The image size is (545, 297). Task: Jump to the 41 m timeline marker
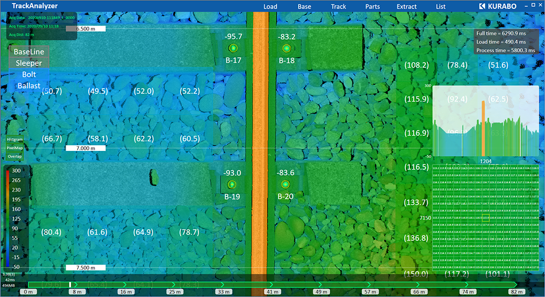pos(272,292)
